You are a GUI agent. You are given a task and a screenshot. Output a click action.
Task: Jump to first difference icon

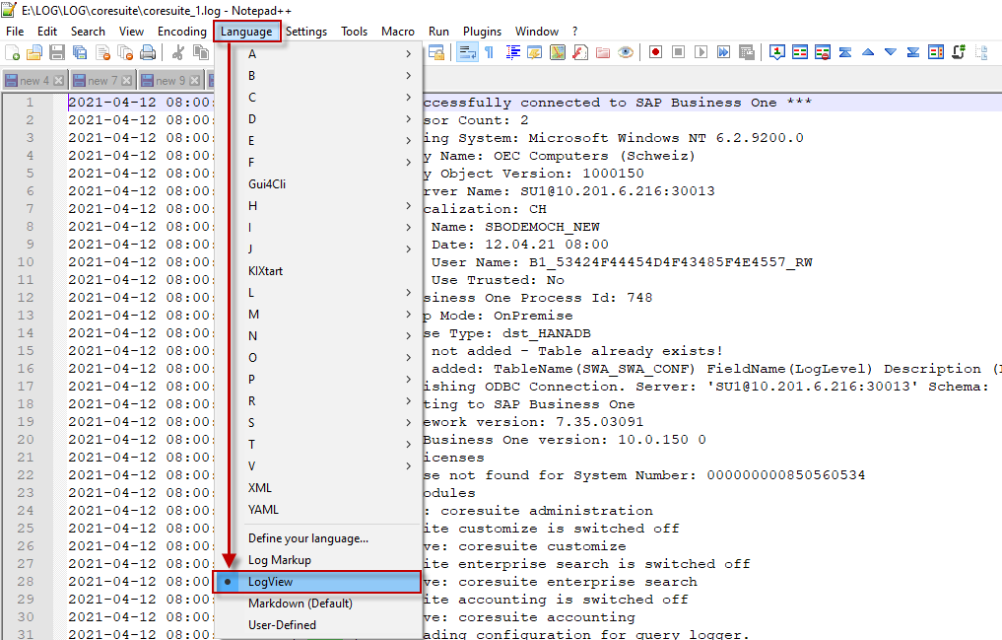pyautogui.click(x=844, y=52)
